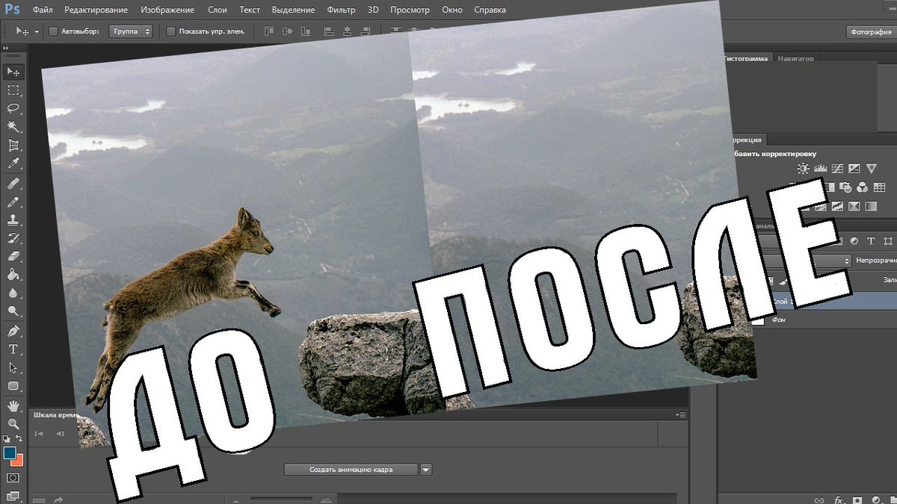The image size is (897, 504).
Task: Select the Brush tool
Action: pos(13,202)
